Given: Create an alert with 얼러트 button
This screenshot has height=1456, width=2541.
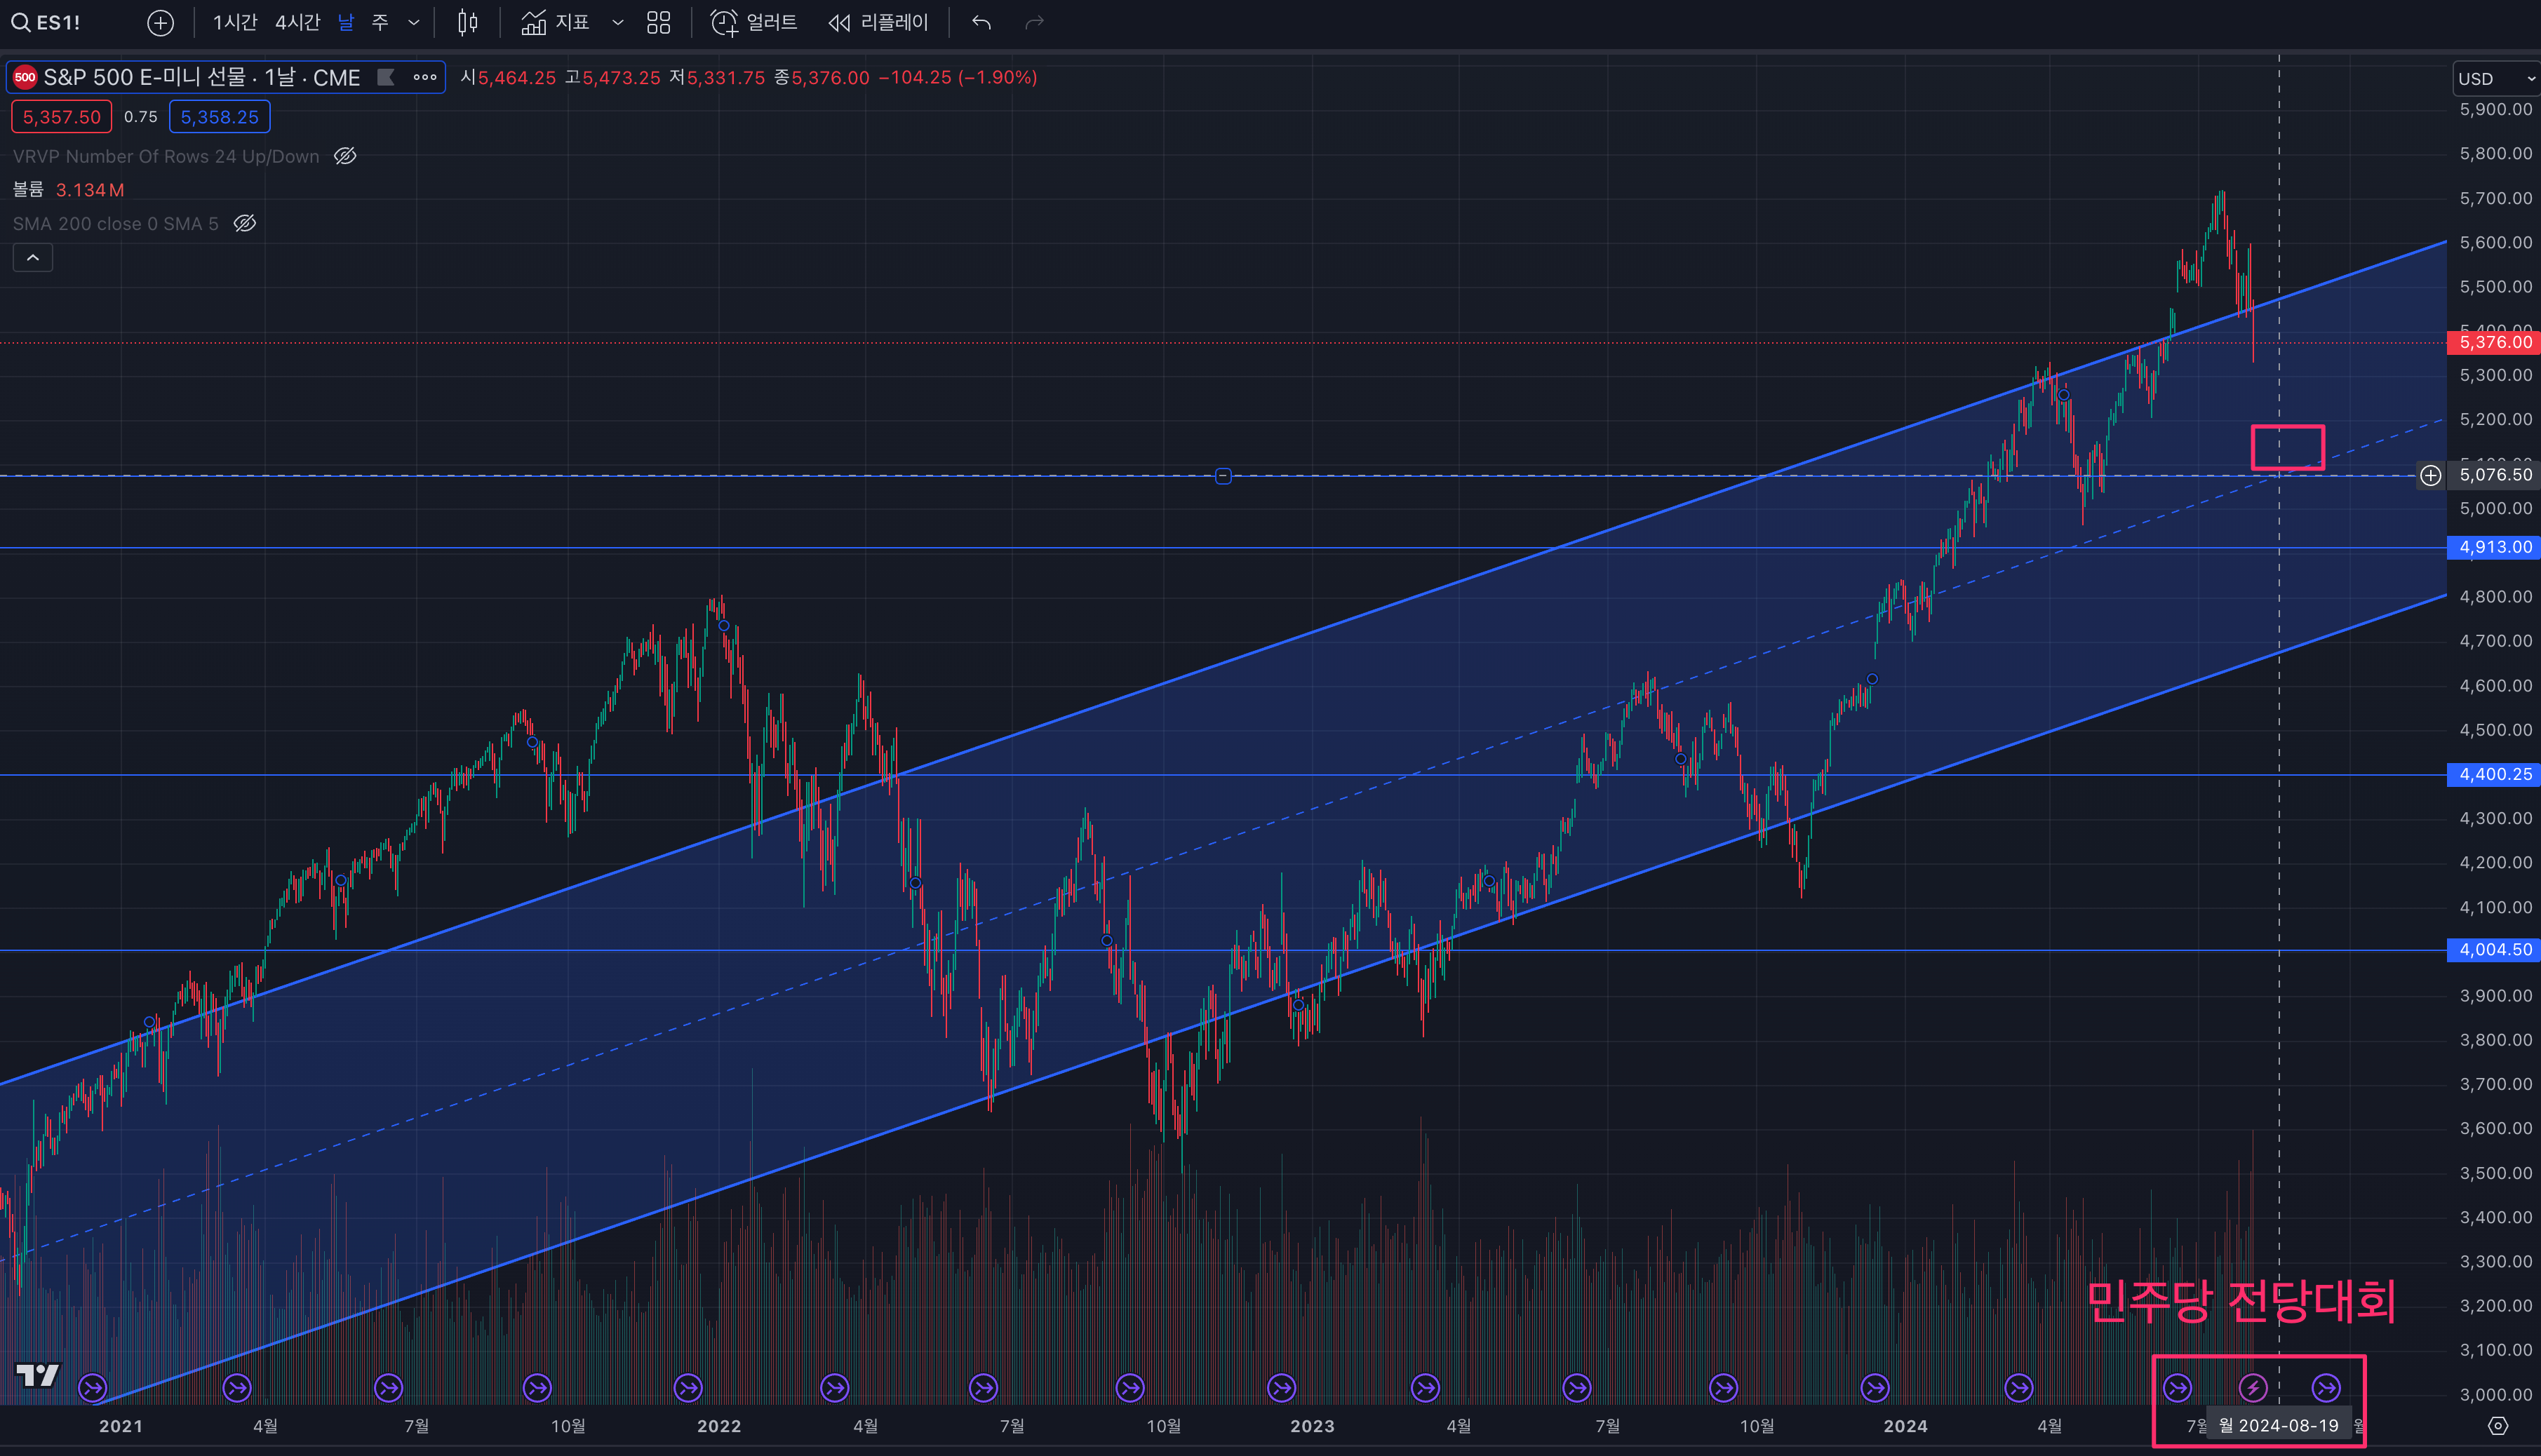Looking at the screenshot, I should (754, 22).
